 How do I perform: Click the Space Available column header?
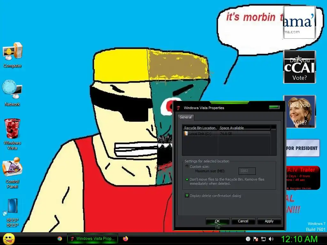(244, 128)
